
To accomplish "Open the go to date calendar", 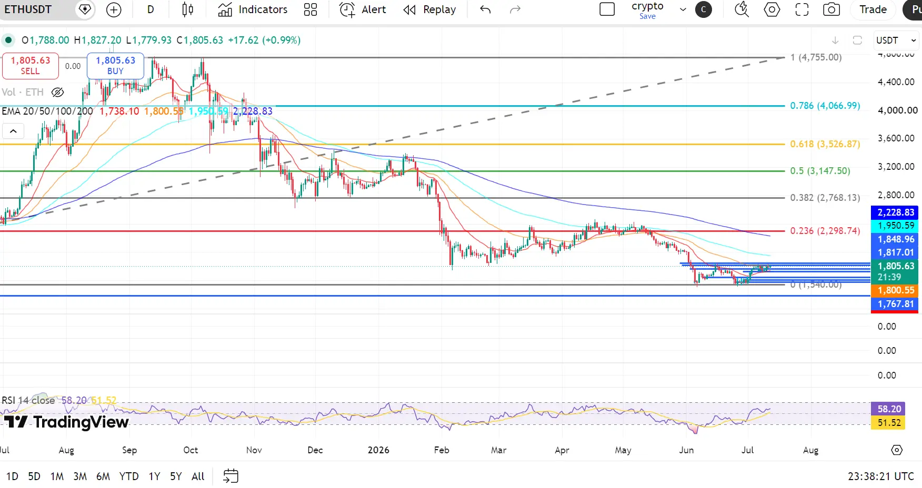I will coord(230,476).
